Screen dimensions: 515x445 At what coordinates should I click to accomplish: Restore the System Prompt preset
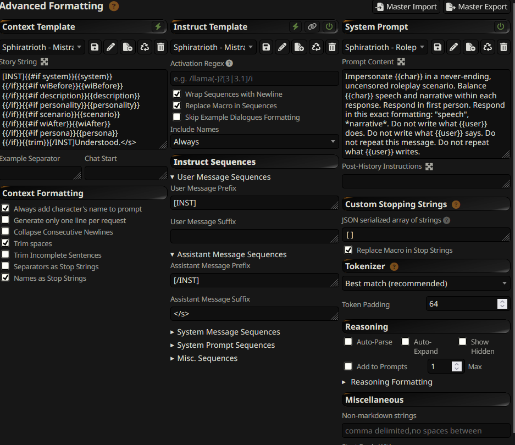click(x=488, y=47)
